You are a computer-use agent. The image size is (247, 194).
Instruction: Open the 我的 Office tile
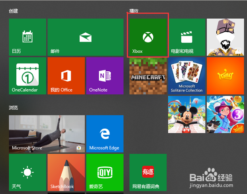66,76
